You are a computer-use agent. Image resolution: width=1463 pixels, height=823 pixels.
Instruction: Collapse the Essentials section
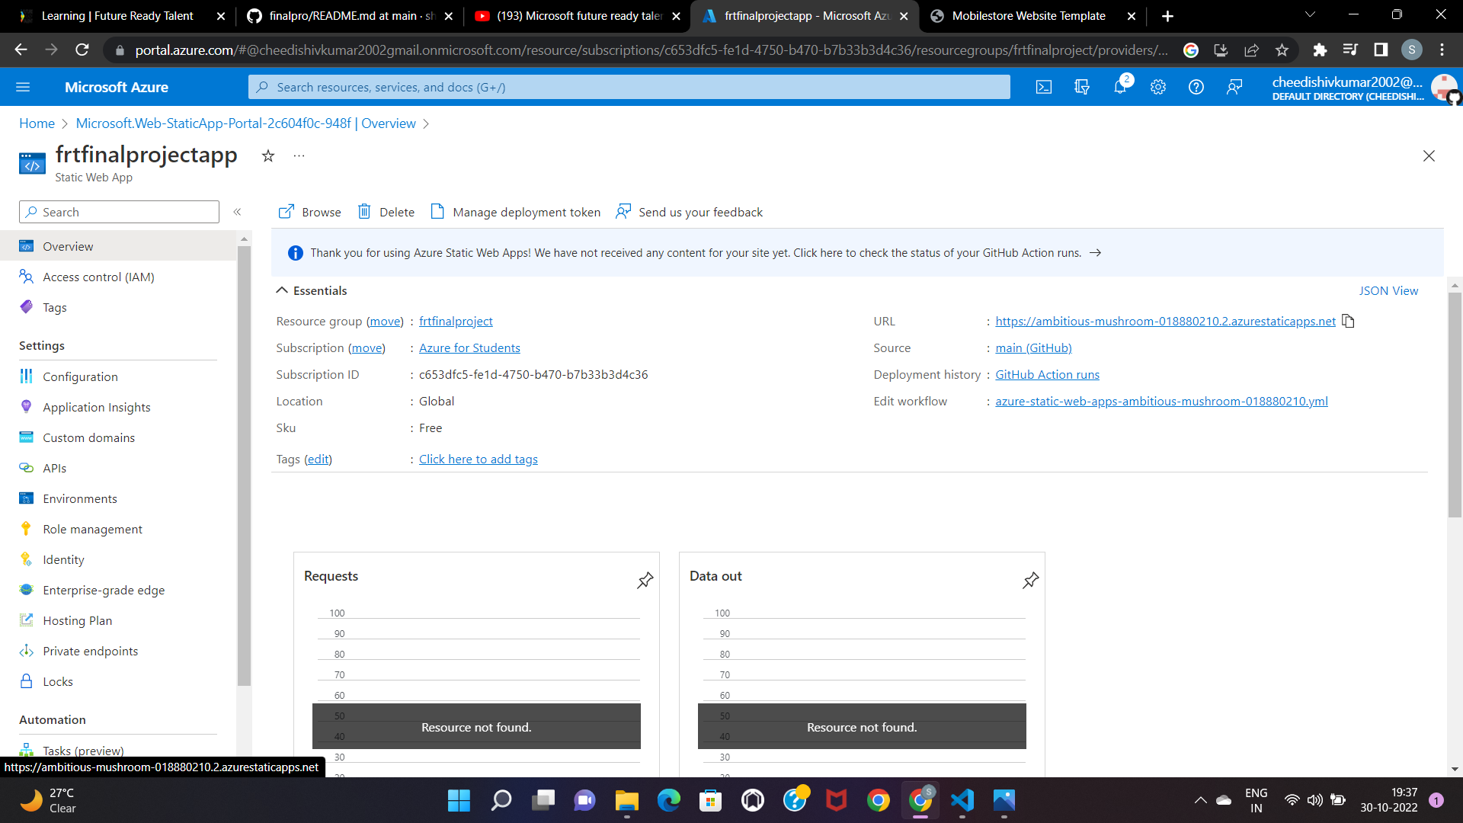tap(281, 290)
